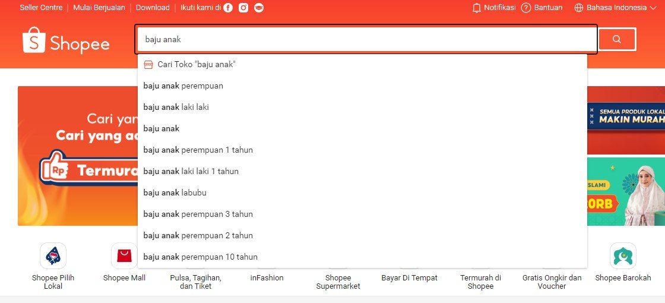665x303 pixels.
Task: Select suggestion "baju anak perempuan 3 tahun"
Action: tap(362, 214)
